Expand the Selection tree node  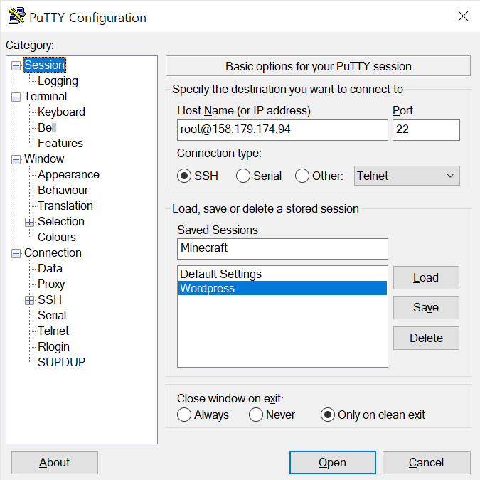coord(29,222)
